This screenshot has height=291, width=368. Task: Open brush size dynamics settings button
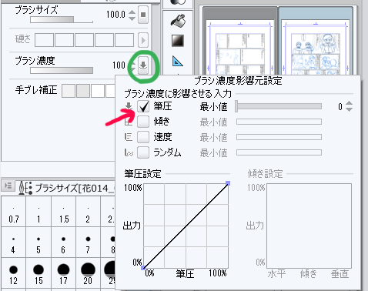click(143, 15)
